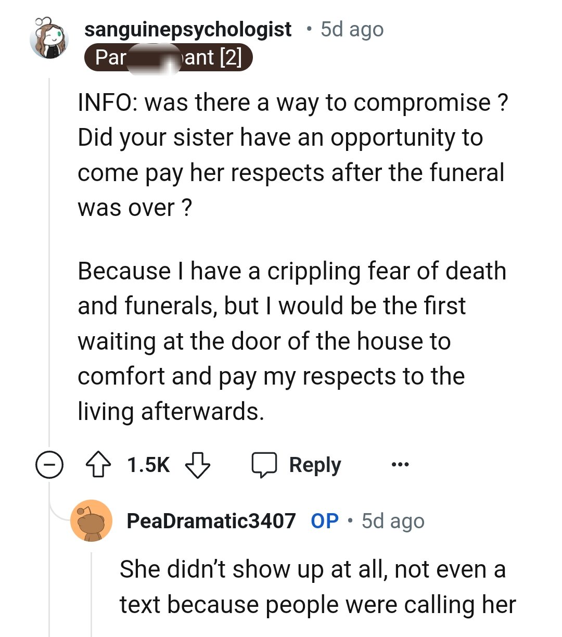The height and width of the screenshot is (637, 562).
Task: Click PeaDramatic3407's orange Snoo avatar
Action: coord(92,520)
